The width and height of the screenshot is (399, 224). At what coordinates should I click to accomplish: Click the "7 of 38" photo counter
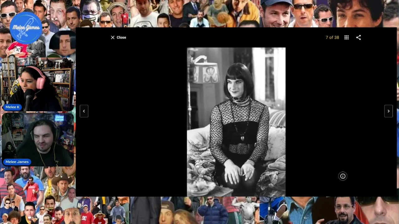coord(332,37)
